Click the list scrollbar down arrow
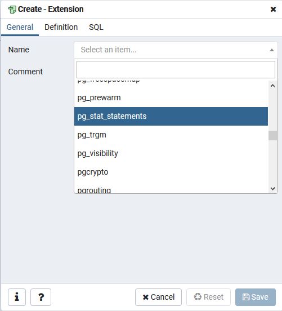 point(272,189)
